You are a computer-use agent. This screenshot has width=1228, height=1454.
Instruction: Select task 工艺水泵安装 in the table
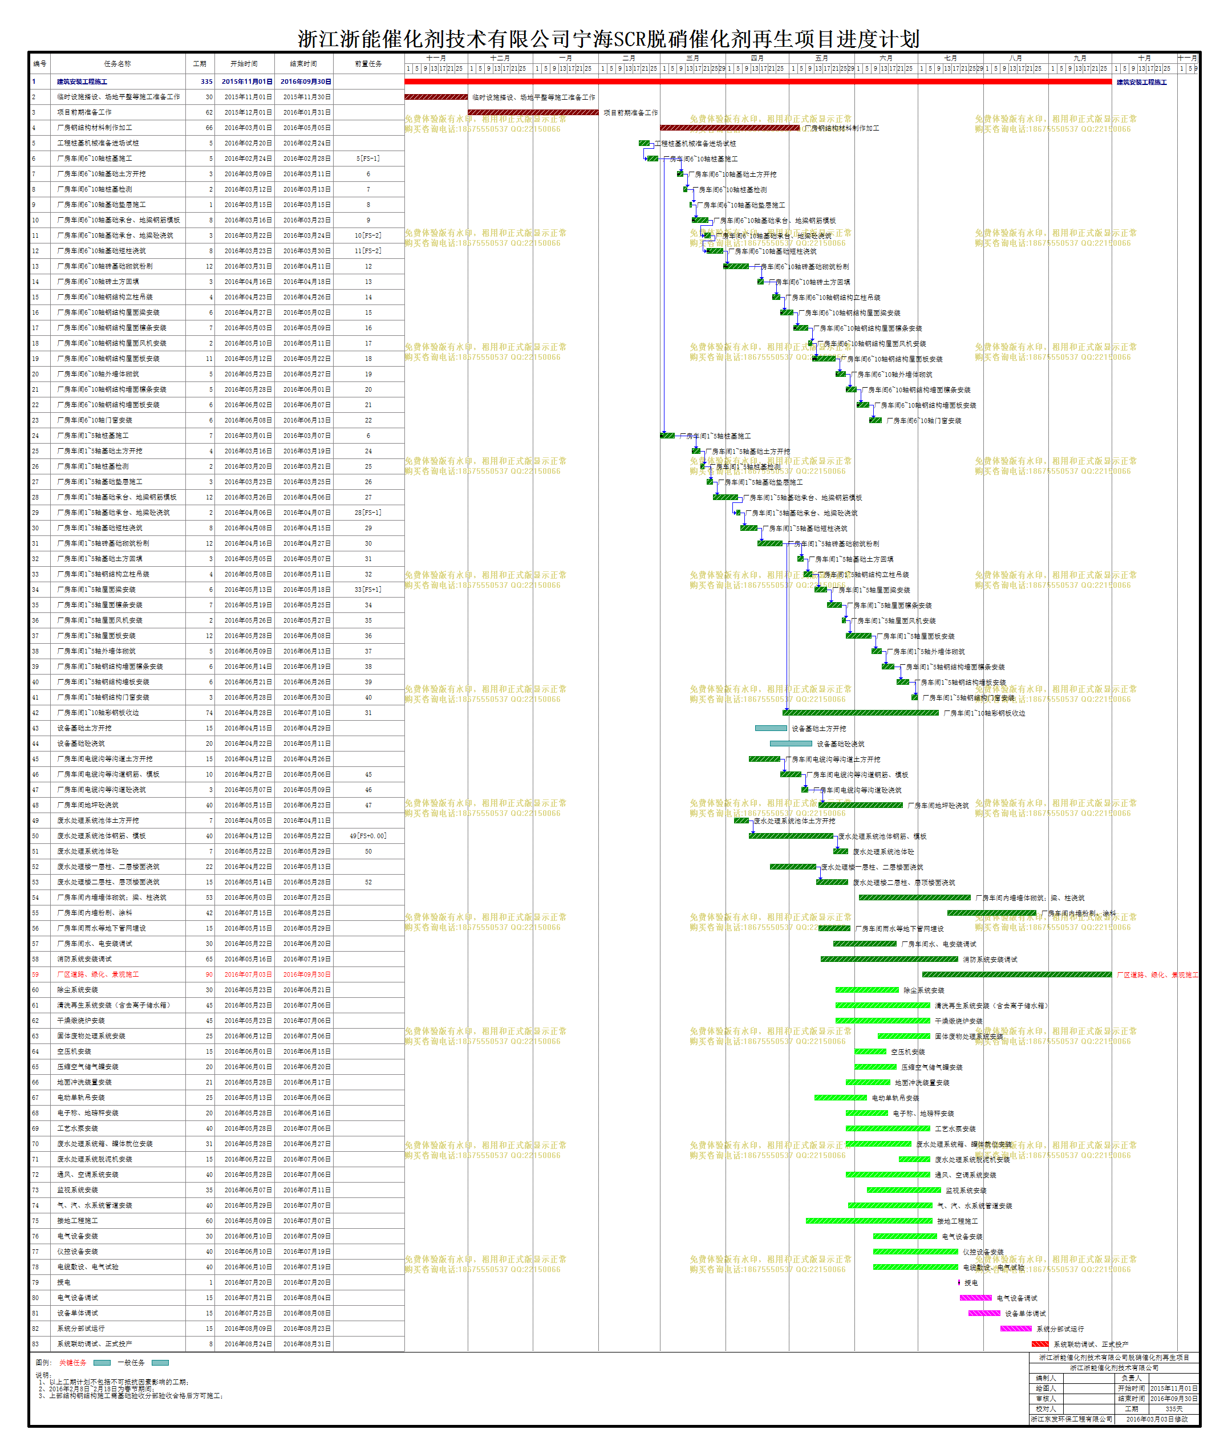77,1128
